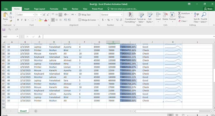215x116 pixels.
Task: Open the File tab
Action: tap(6, 9)
